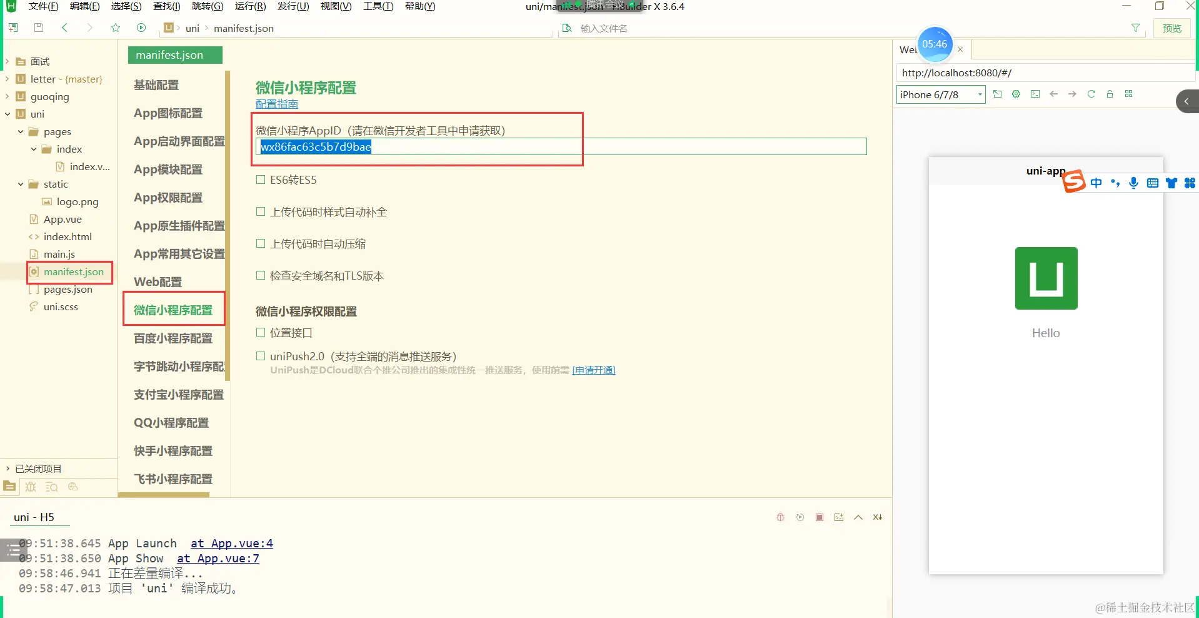This screenshot has height=618, width=1199.
Task: Click the red debug bug console icon
Action: point(780,517)
